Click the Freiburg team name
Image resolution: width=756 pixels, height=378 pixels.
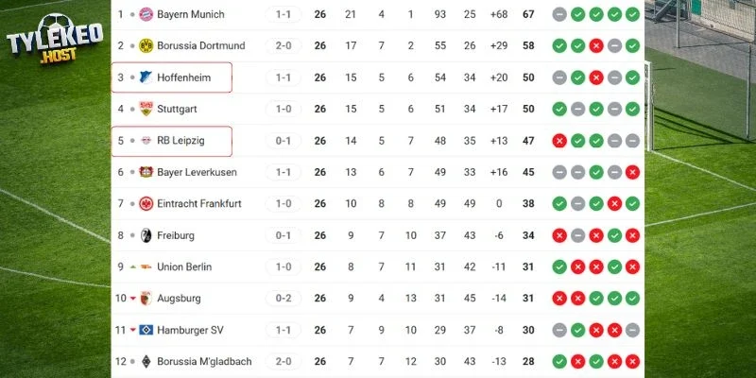pos(177,235)
